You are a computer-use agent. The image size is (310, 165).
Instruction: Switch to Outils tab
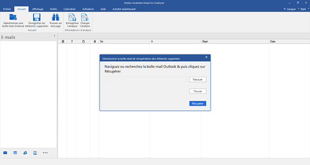click(53, 9)
